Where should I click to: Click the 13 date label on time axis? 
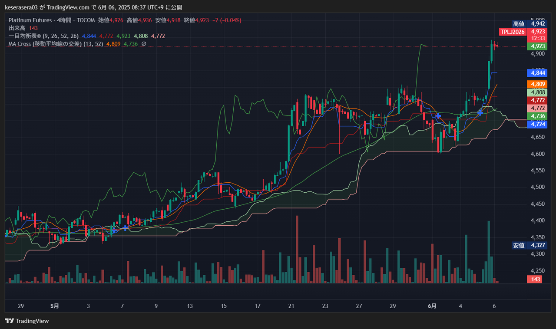190,306
